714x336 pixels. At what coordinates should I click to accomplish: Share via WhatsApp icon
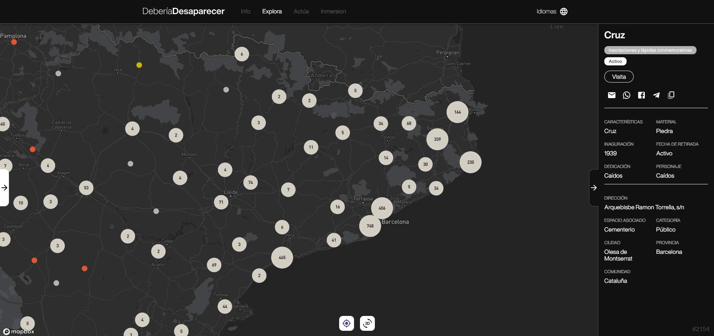pos(627,95)
